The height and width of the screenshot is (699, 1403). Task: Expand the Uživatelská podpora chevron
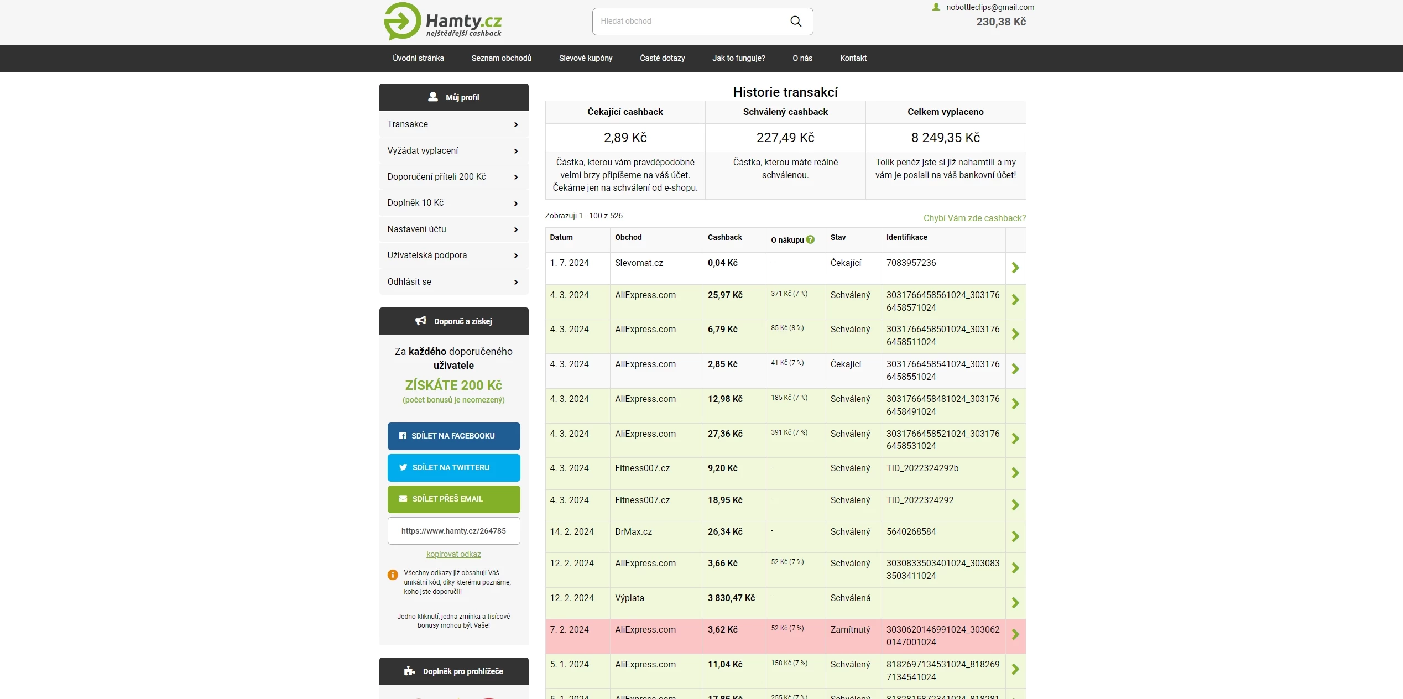point(515,256)
